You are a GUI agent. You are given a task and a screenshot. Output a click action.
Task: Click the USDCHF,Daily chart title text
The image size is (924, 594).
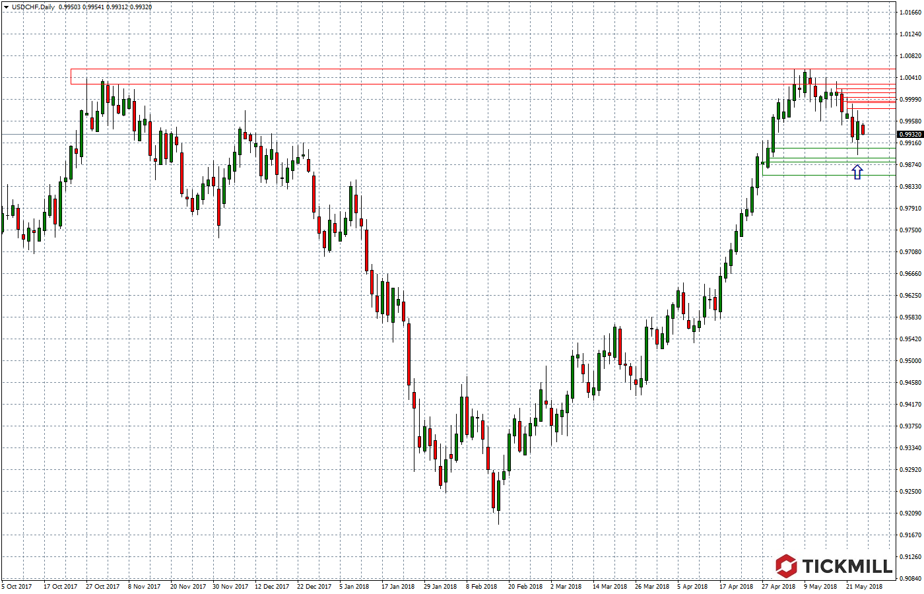click(34, 7)
